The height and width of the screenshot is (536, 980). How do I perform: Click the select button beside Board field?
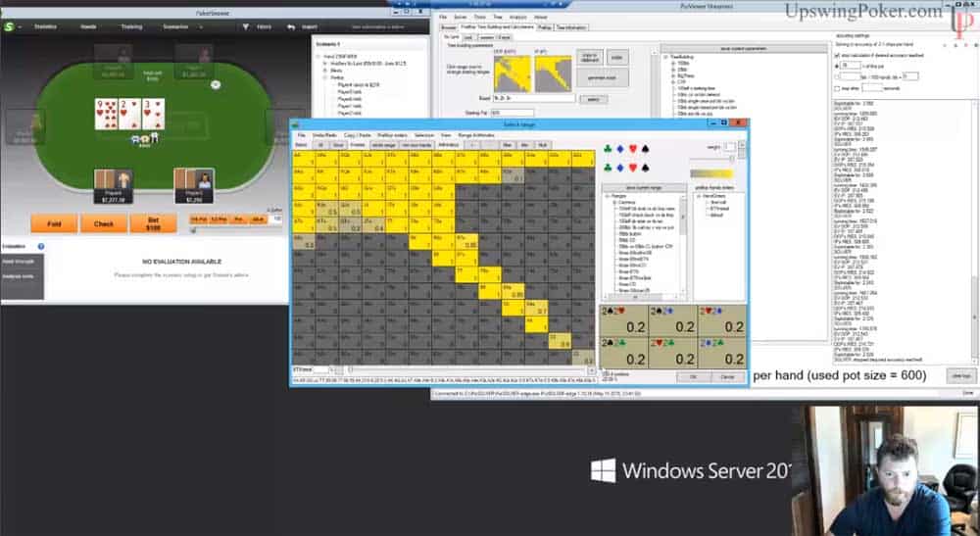click(x=593, y=99)
